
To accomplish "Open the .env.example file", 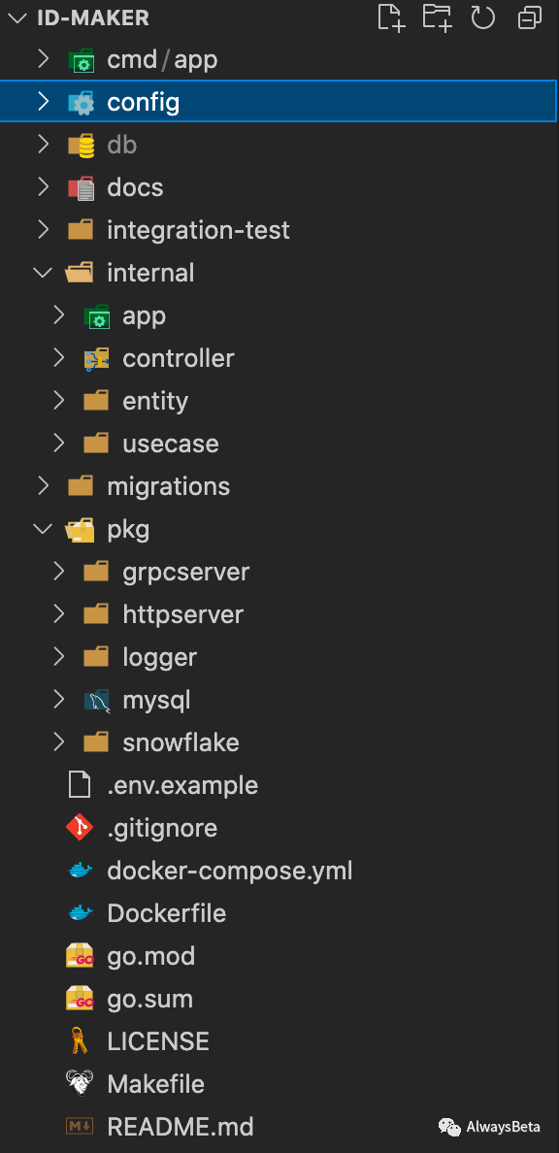I will pyautogui.click(x=182, y=785).
